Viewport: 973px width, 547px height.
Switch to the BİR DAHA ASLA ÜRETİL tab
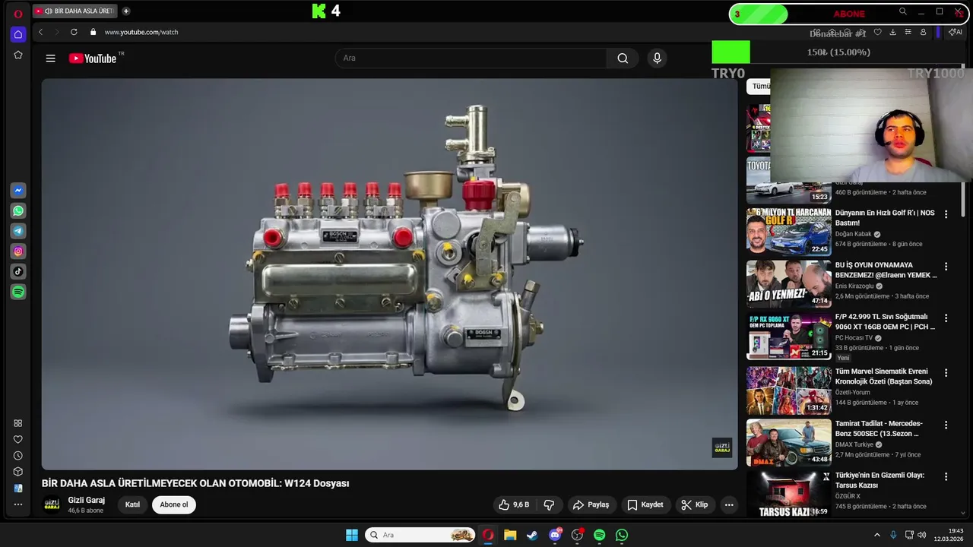coord(74,11)
